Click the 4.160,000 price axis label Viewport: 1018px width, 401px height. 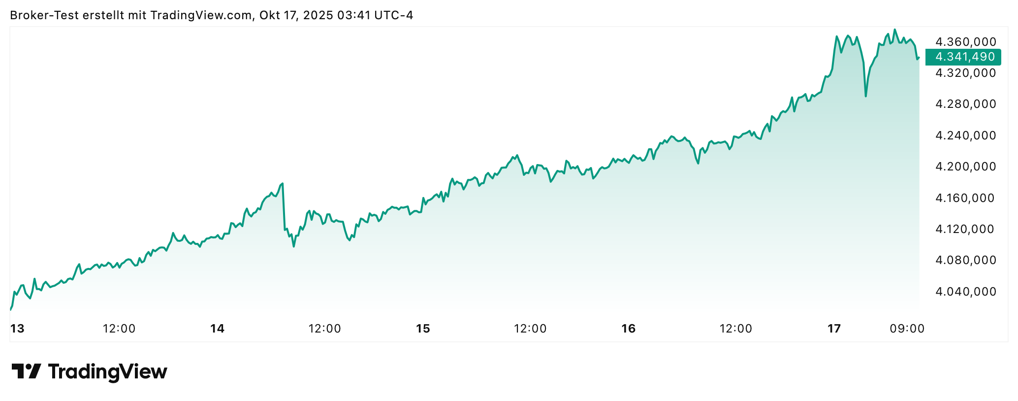coord(965,198)
